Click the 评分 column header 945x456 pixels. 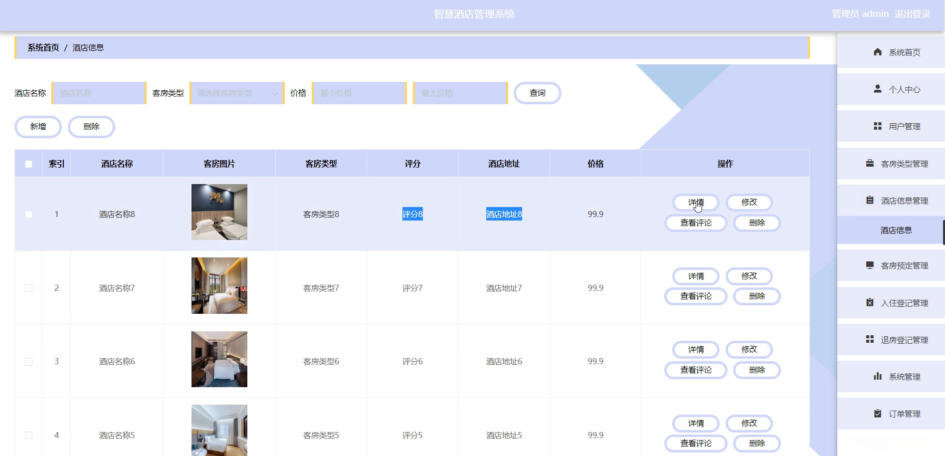click(x=412, y=164)
